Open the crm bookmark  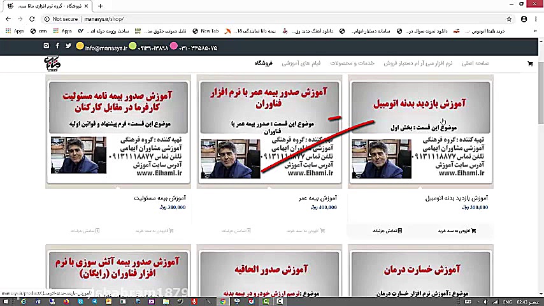(38, 31)
